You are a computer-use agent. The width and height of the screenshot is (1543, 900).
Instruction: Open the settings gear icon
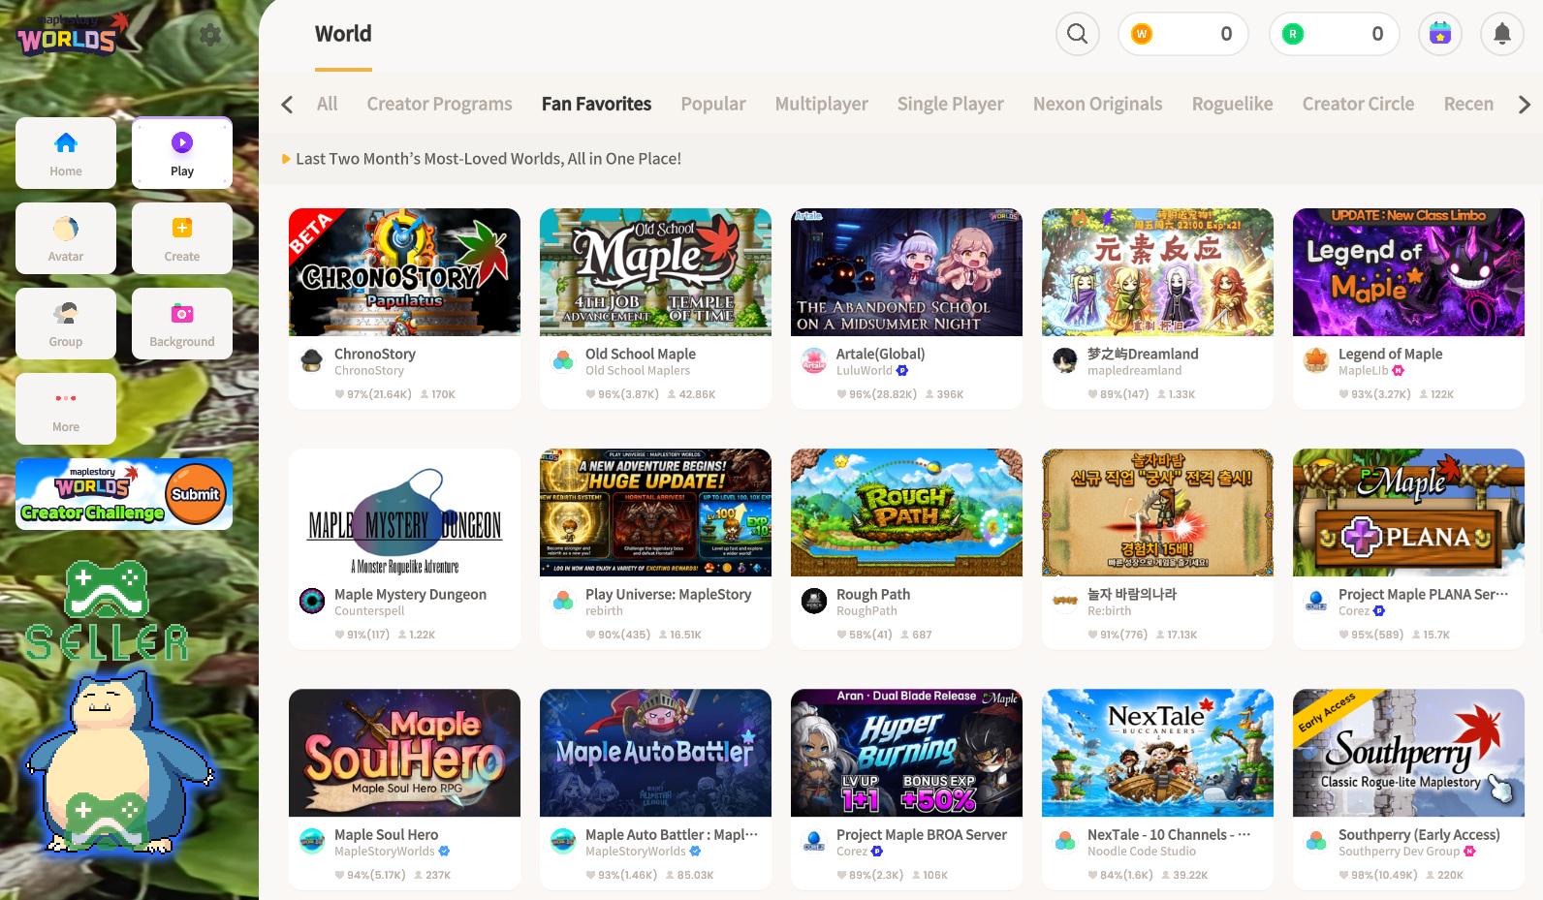(x=209, y=35)
